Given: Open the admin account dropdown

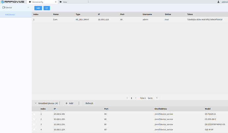Looking at the screenshot, I should (x=224, y=2).
